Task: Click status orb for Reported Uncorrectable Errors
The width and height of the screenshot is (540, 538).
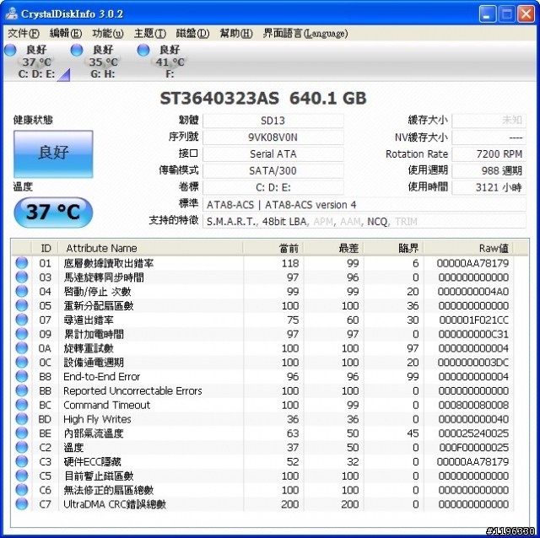Action: click(x=22, y=390)
